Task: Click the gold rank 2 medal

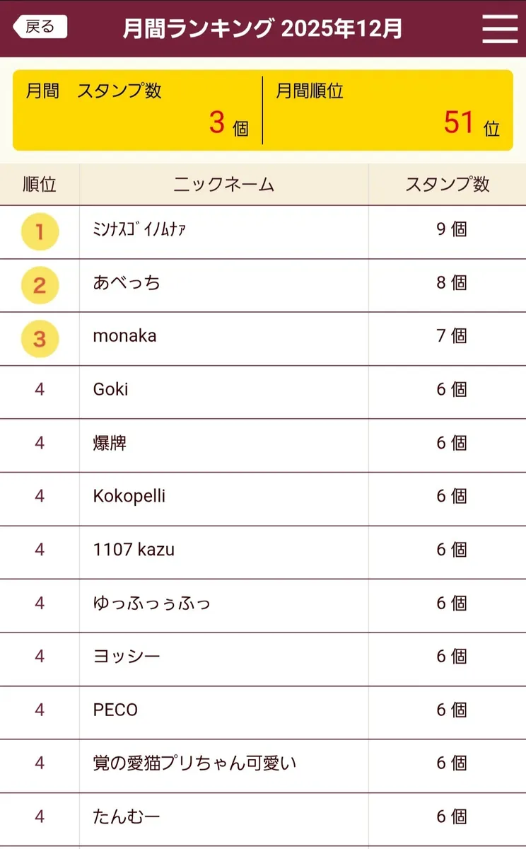Action: [x=40, y=285]
